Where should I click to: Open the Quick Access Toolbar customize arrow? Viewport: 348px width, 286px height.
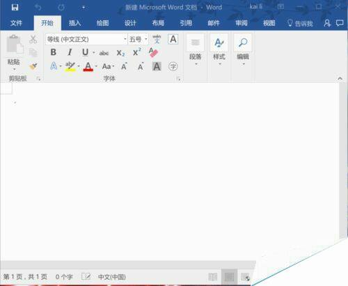click(84, 8)
